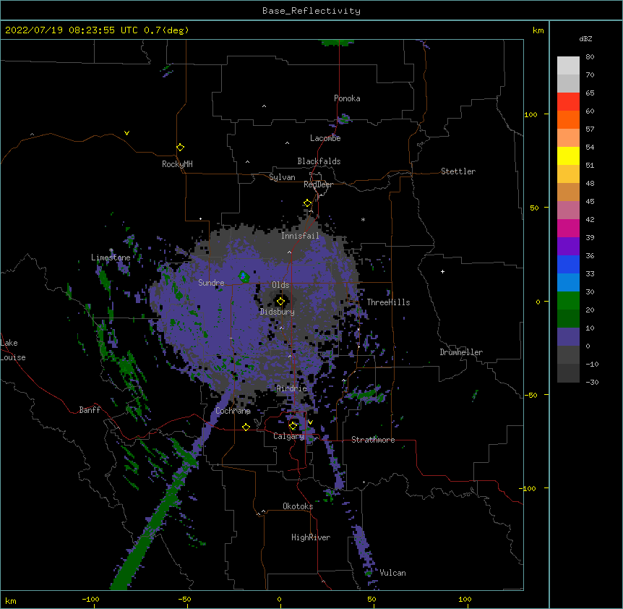Click the 80 value on dBZ legend
Viewport: 623px width, 609px height.
590,57
